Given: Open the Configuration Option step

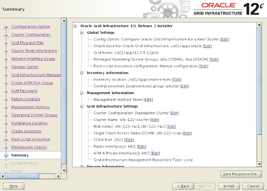Looking at the screenshot, I should click(x=30, y=27).
